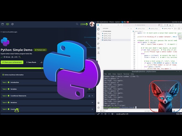Click the TryHackMe target-shaped nav icon
182x136 pixels.
pyautogui.click(x=13, y=24)
